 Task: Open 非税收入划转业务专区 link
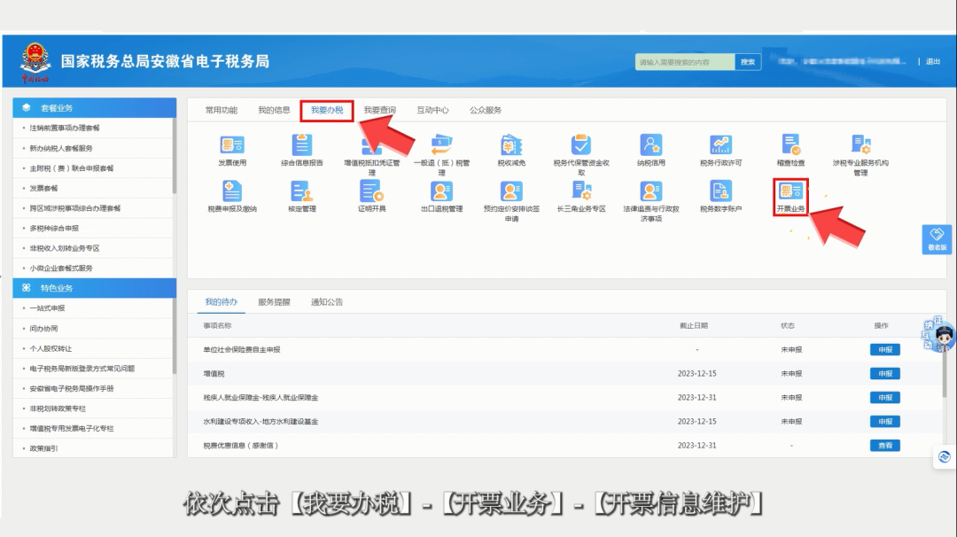tap(65, 248)
